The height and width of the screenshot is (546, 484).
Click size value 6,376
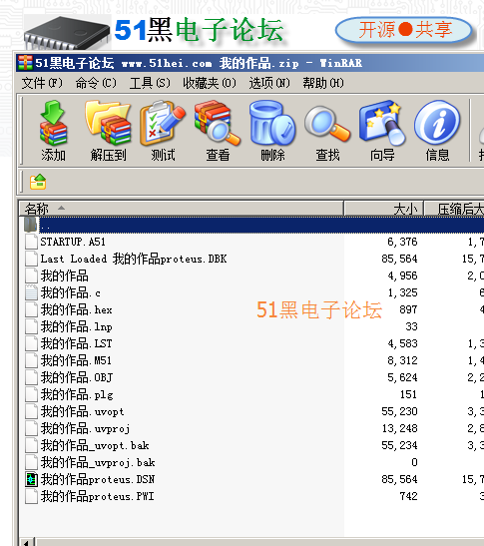click(x=402, y=242)
